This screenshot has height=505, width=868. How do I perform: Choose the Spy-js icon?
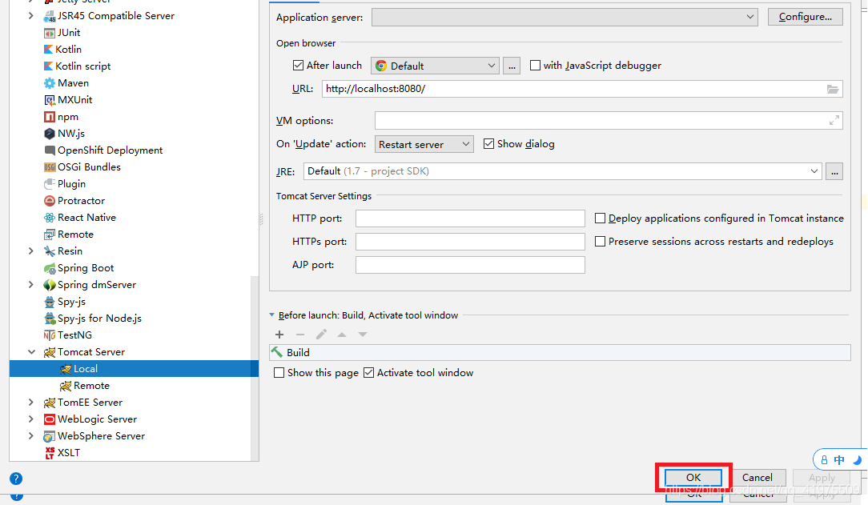tap(50, 302)
